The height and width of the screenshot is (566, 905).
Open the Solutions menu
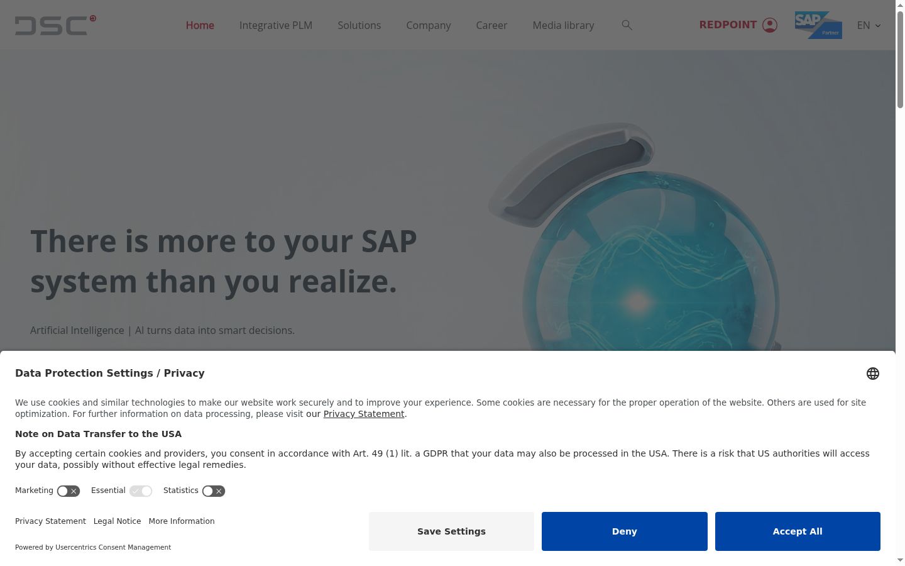tap(359, 25)
